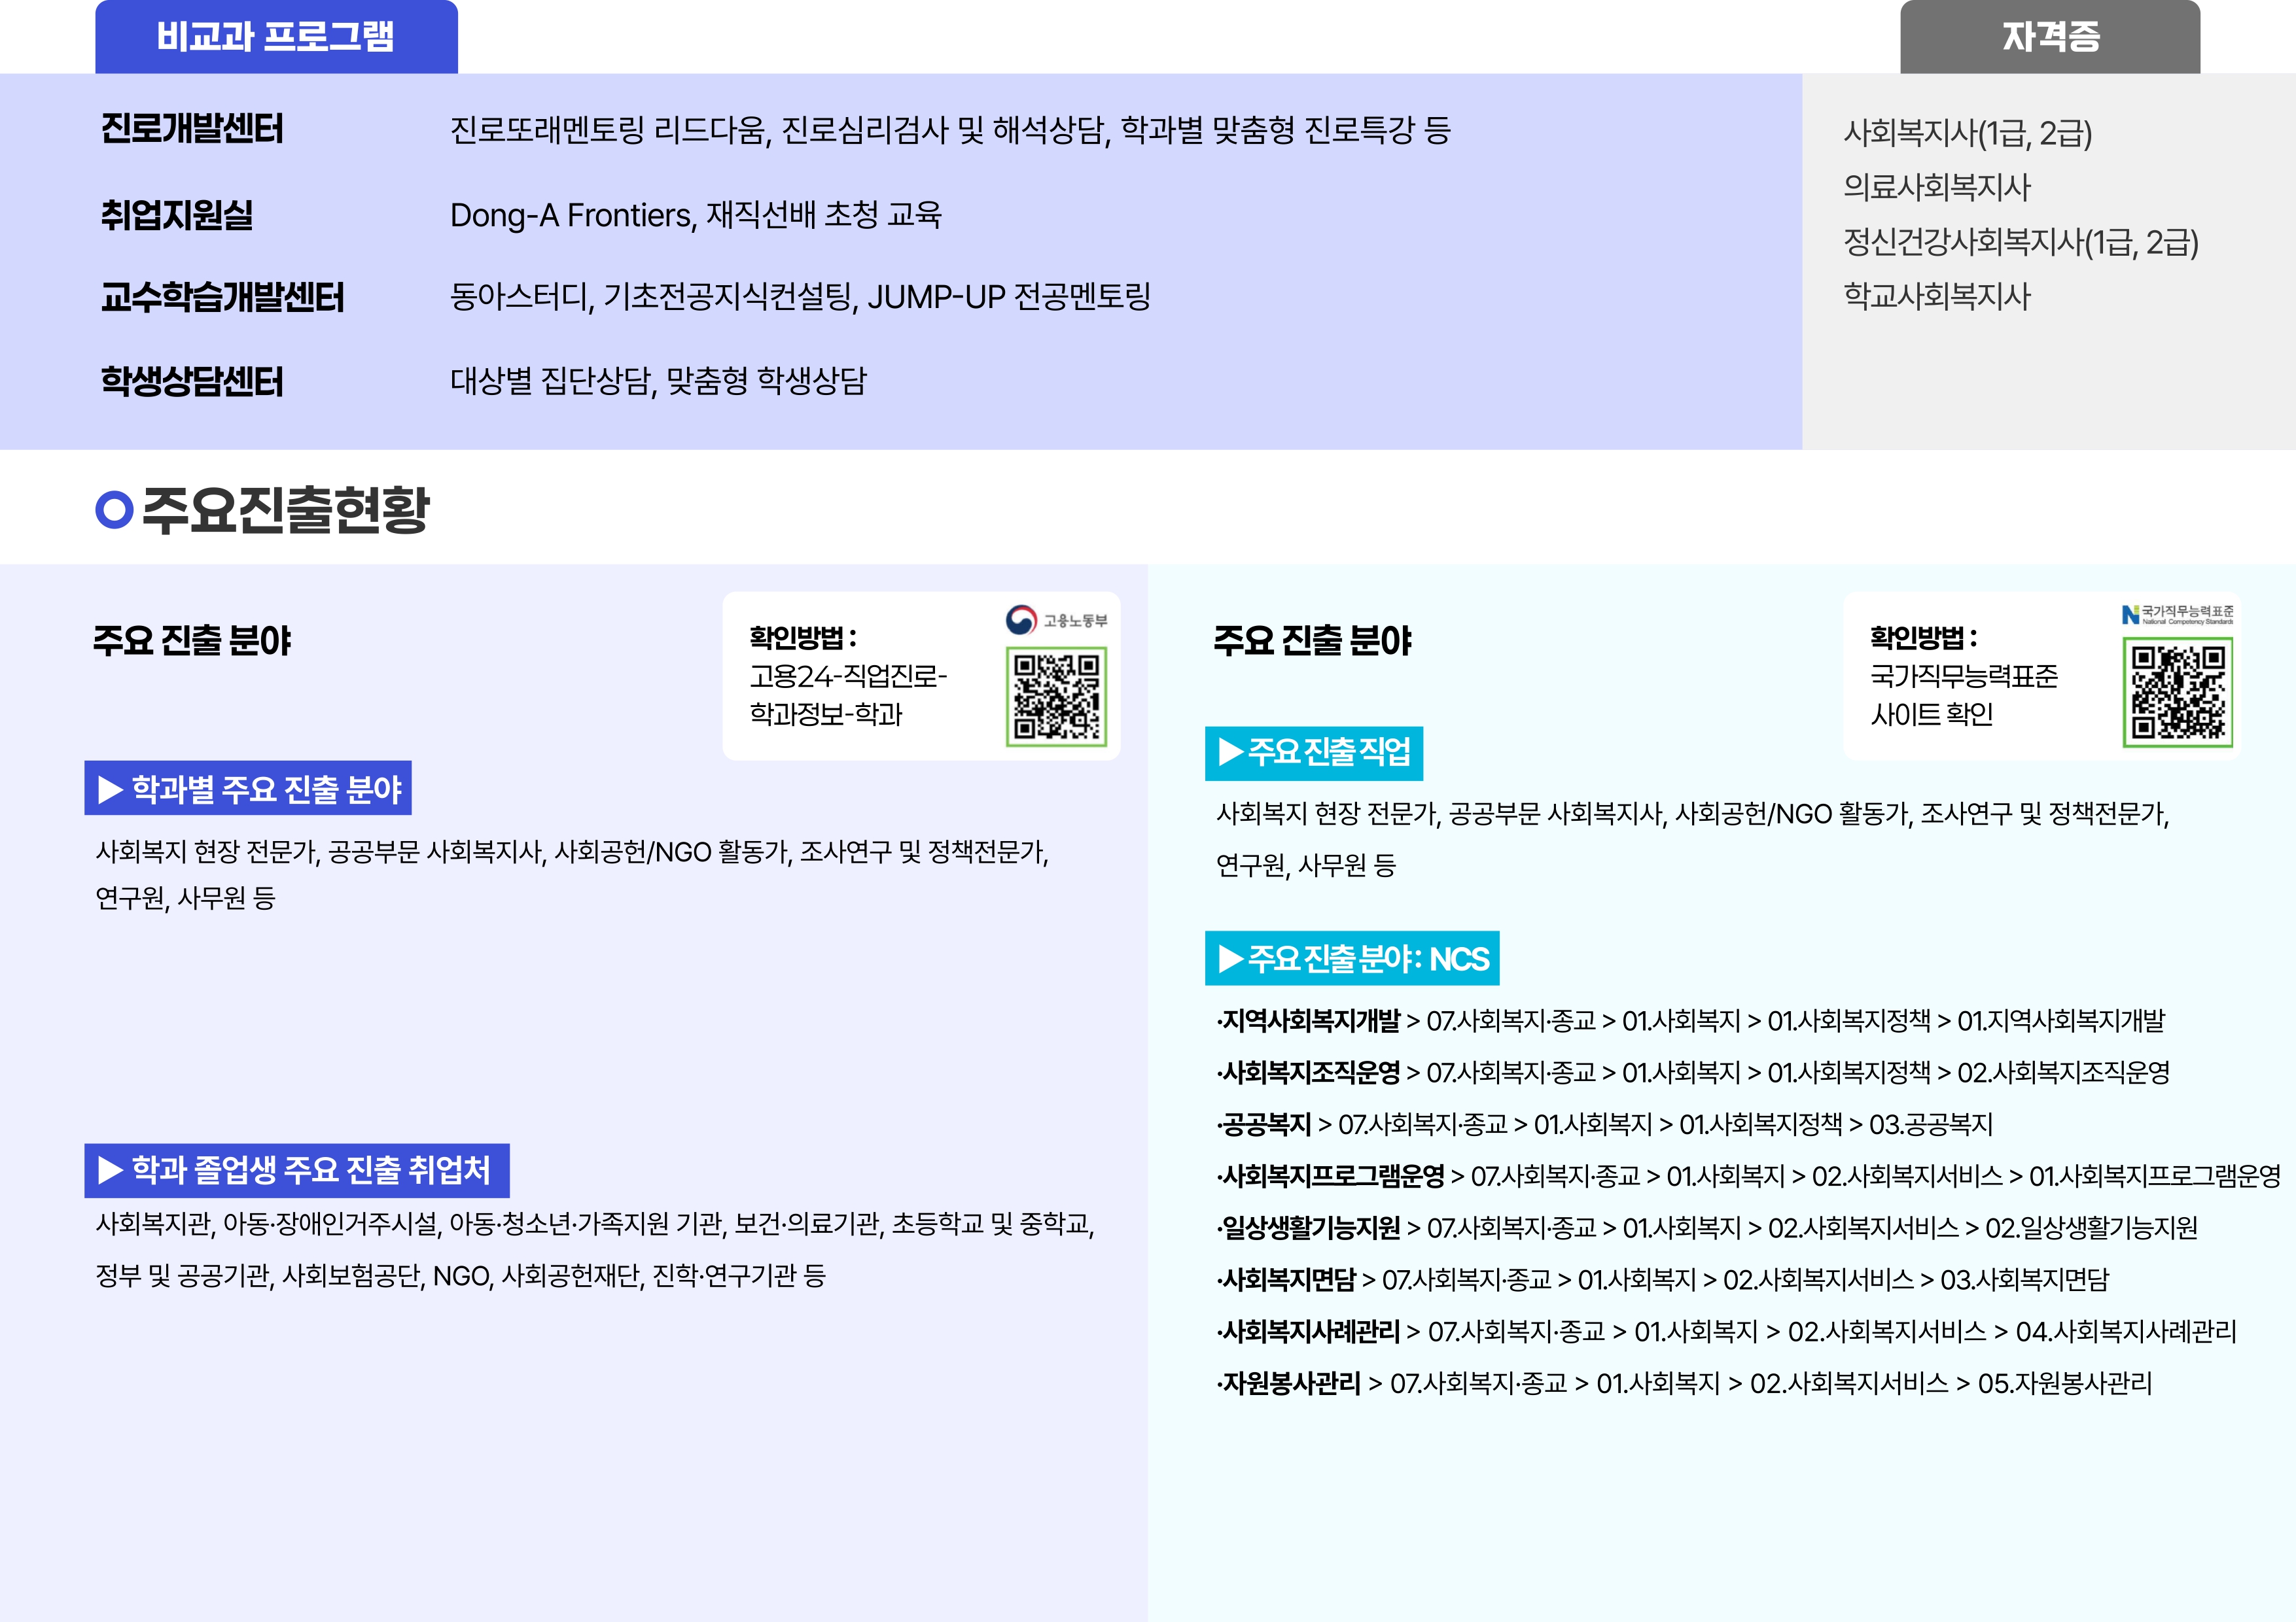Click the 고용노동부 logo emblem

pos(1020,619)
